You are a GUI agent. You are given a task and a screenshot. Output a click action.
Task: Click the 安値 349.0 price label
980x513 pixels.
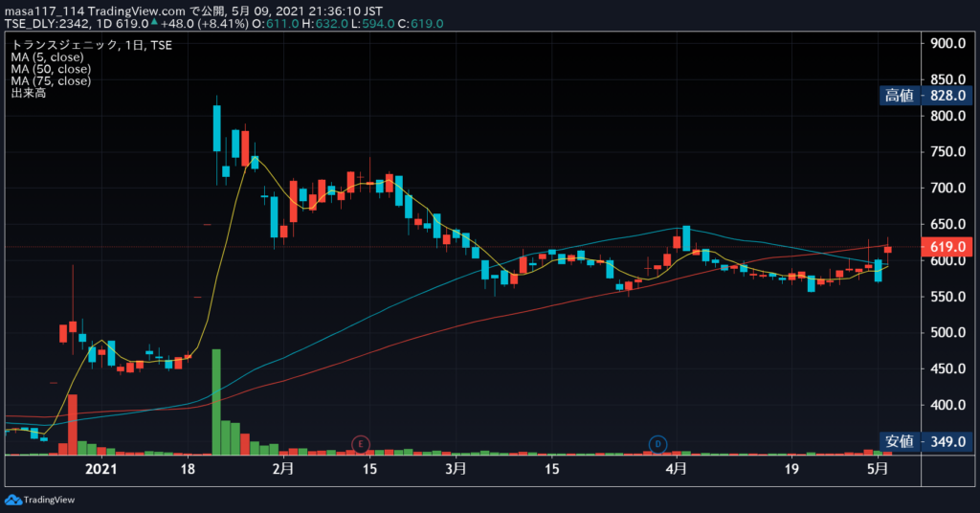pos(926,442)
